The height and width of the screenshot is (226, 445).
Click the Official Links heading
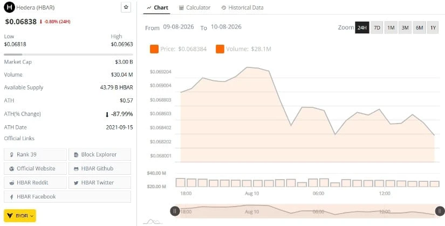[x=19, y=139]
